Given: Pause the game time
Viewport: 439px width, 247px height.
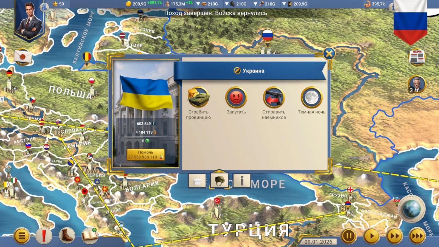Looking at the screenshot, I should pyautogui.click(x=349, y=236).
